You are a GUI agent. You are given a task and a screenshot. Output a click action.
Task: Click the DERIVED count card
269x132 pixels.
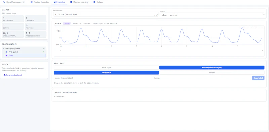point(13,26)
